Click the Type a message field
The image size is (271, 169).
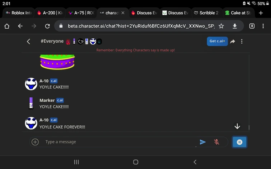[119, 142]
